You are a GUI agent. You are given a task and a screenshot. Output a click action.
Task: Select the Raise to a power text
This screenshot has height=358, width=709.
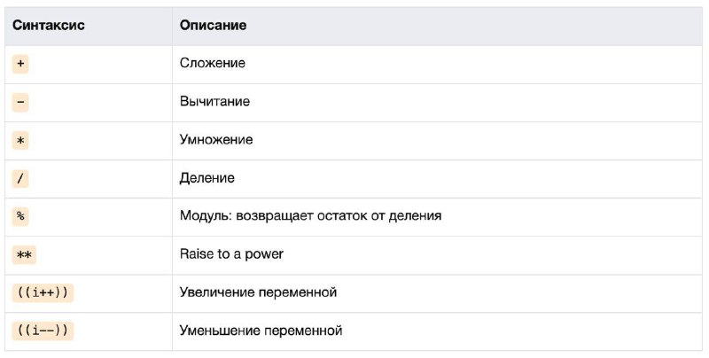coord(231,254)
